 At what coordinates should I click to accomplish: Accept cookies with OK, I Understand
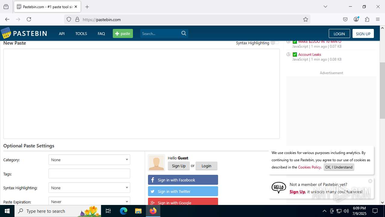click(x=339, y=167)
